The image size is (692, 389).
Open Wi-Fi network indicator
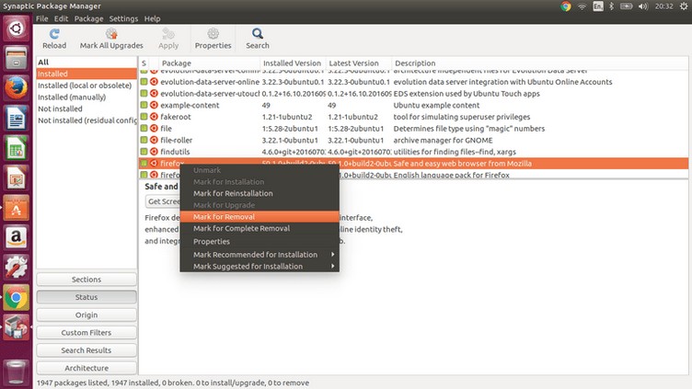[x=582, y=6]
